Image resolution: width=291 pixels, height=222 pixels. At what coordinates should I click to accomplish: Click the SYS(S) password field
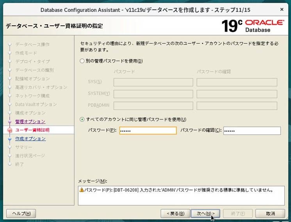click(x=153, y=82)
